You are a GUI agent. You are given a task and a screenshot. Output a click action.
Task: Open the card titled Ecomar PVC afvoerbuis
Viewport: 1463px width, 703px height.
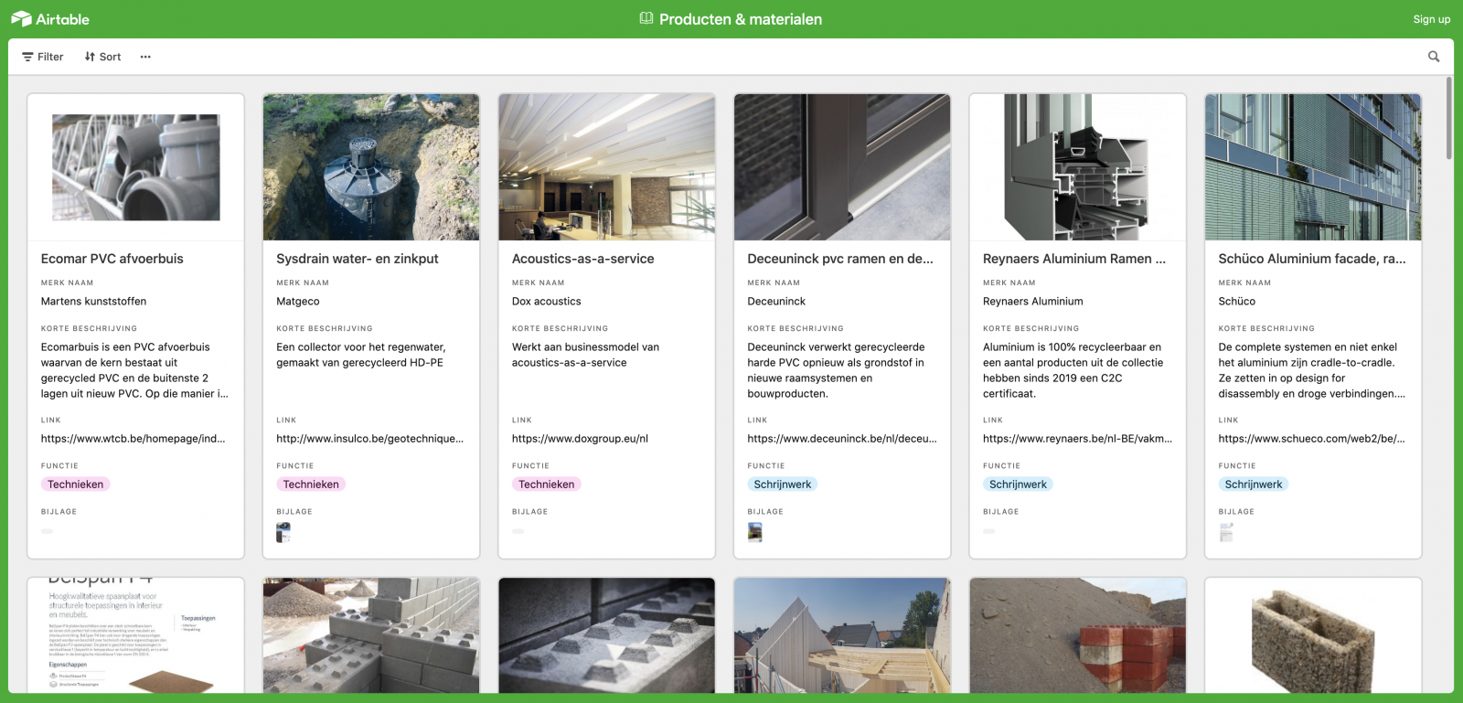pos(112,259)
